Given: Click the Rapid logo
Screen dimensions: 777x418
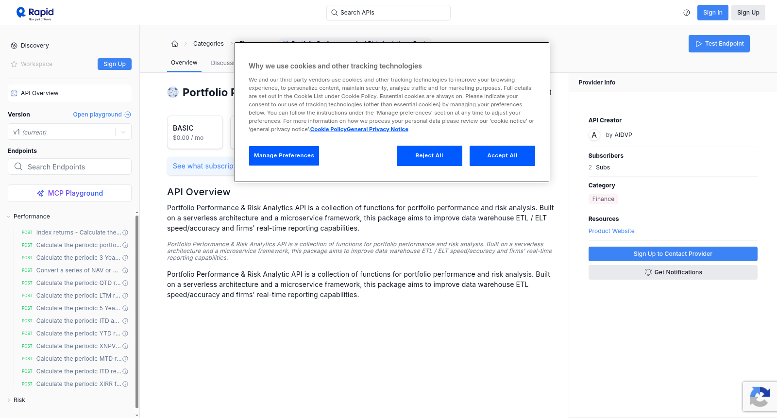Looking at the screenshot, I should coord(35,13).
